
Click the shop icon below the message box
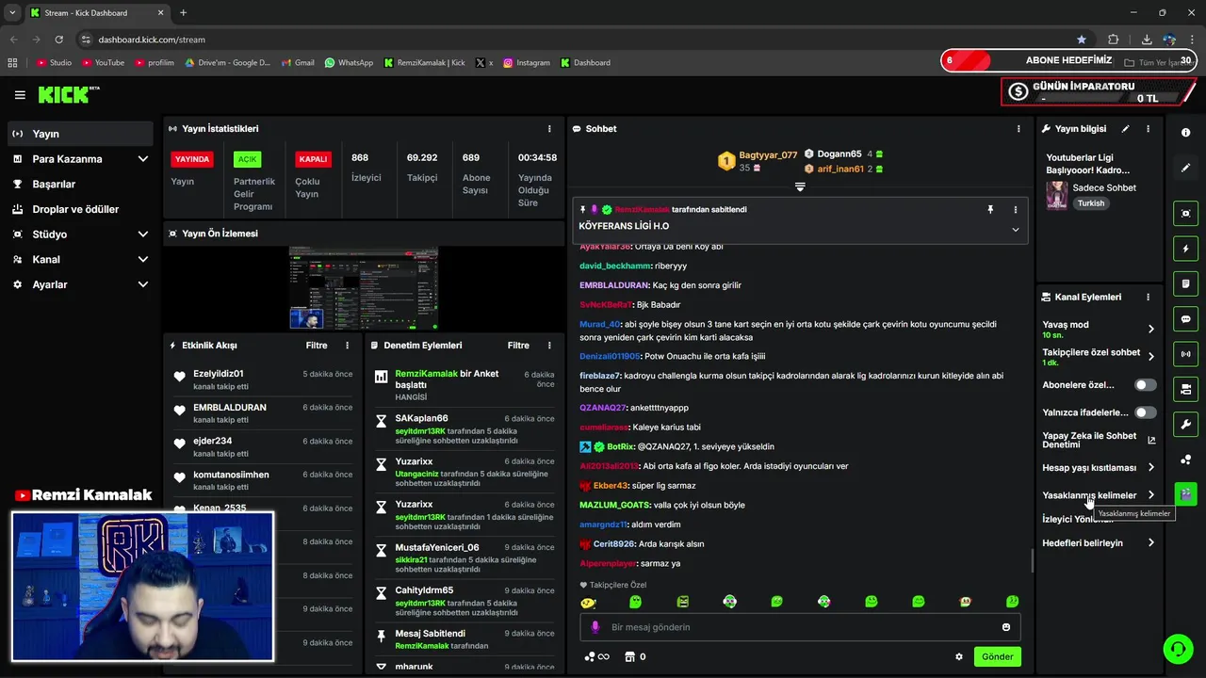(x=630, y=656)
